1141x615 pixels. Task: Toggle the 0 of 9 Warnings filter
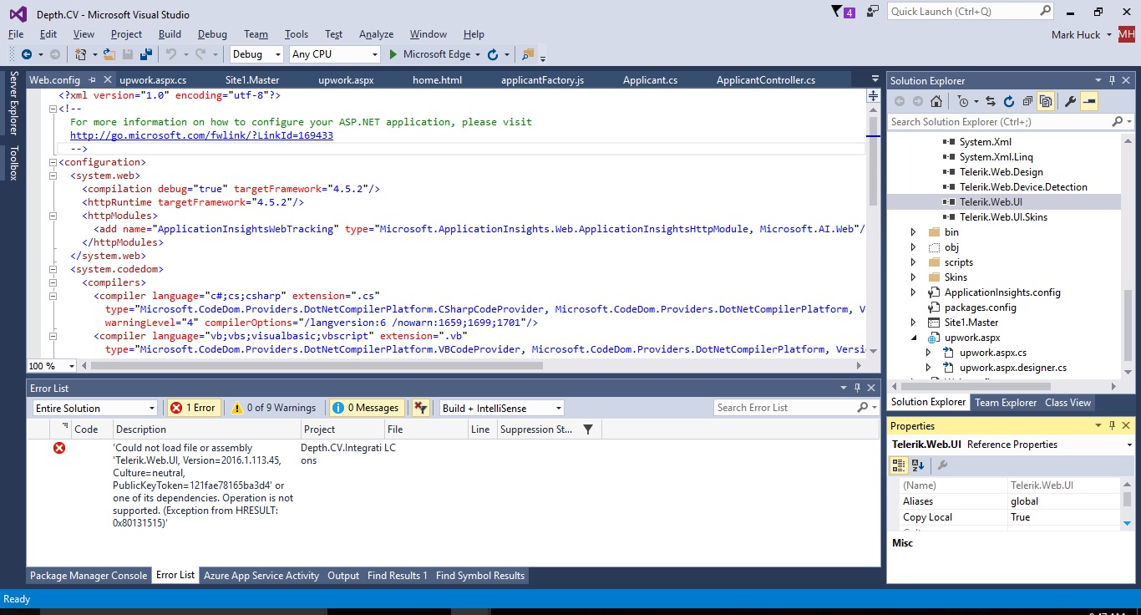[273, 408]
